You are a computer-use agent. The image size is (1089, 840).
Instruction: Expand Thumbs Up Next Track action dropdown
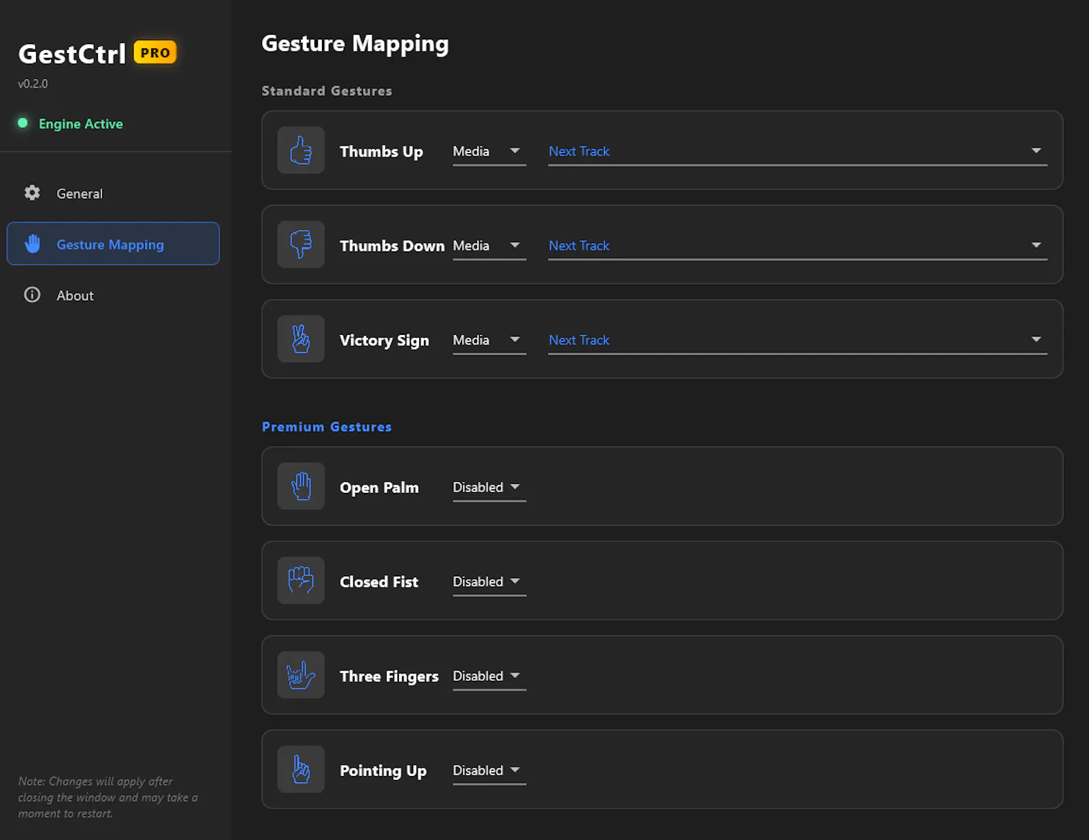click(798, 152)
